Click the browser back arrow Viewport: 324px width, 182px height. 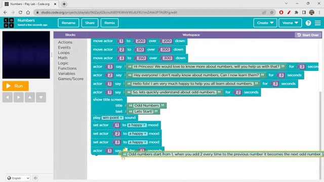coord(6,12)
